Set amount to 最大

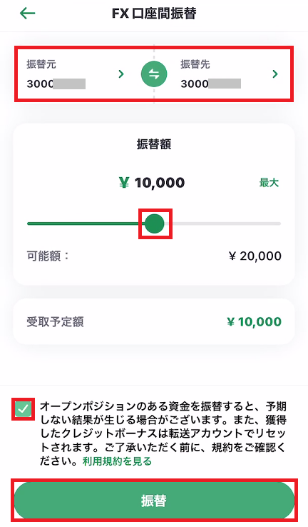click(x=269, y=183)
